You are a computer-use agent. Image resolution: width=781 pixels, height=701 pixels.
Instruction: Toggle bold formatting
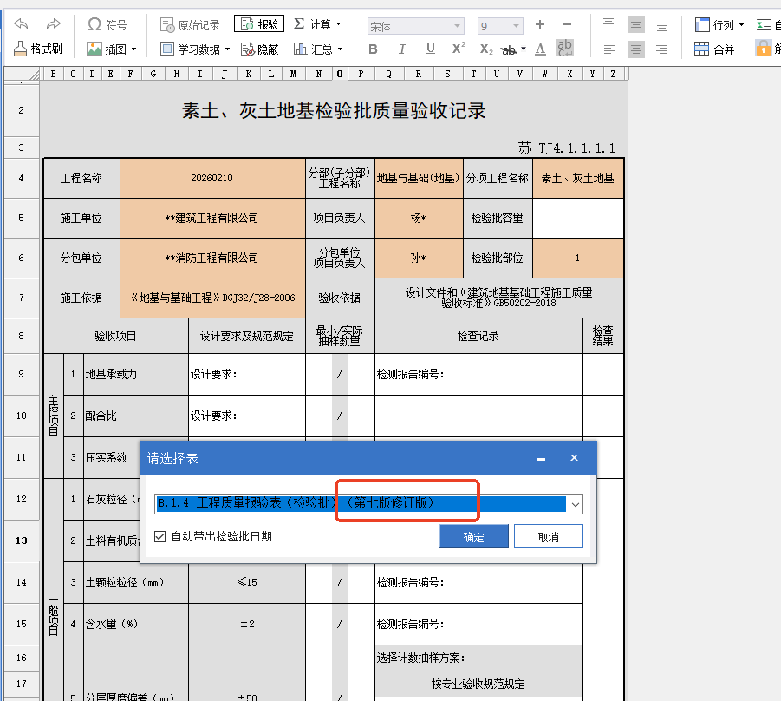(x=374, y=49)
